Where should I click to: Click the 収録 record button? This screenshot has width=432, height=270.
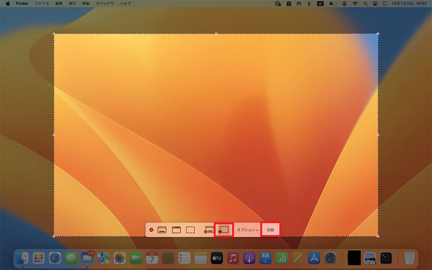[271, 230]
